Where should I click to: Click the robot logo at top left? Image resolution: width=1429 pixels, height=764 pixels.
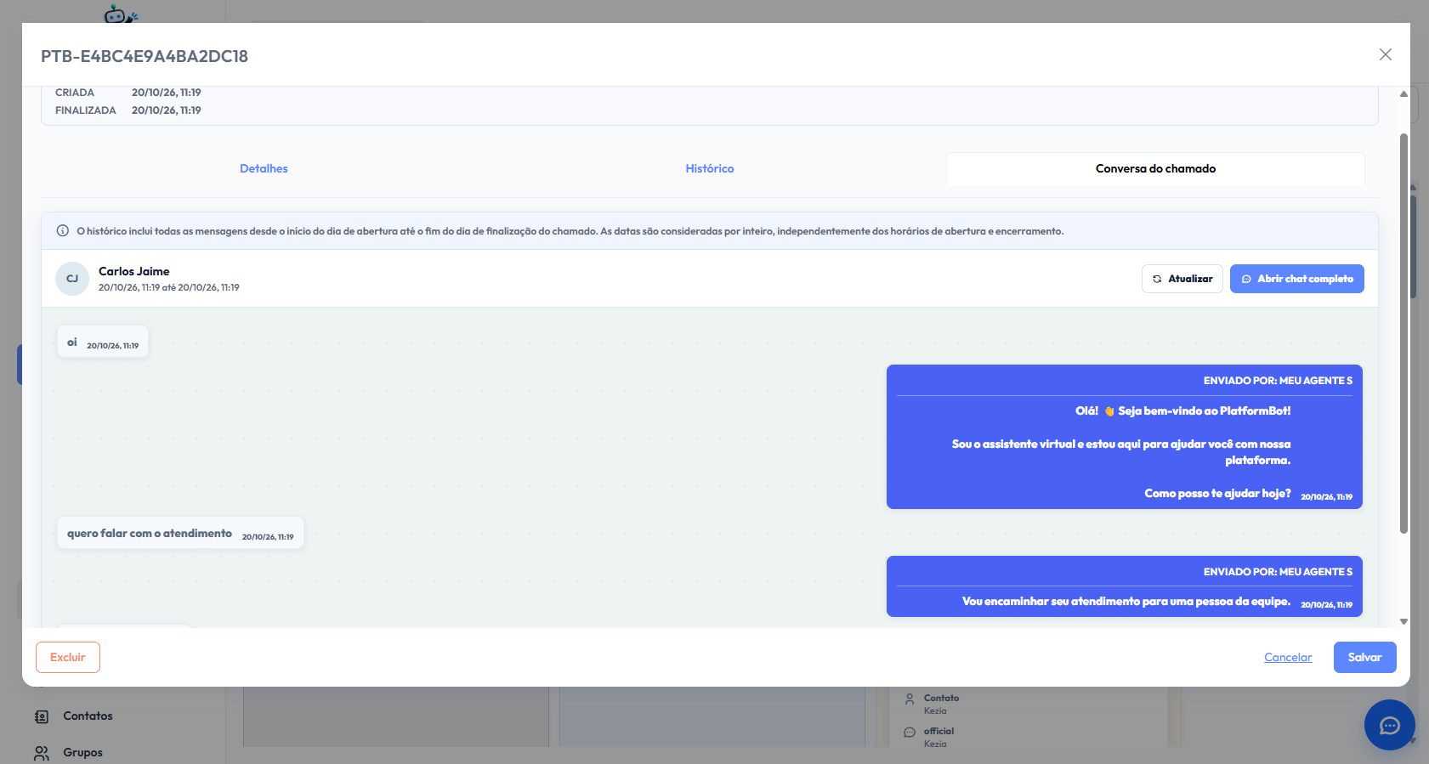coord(120,13)
